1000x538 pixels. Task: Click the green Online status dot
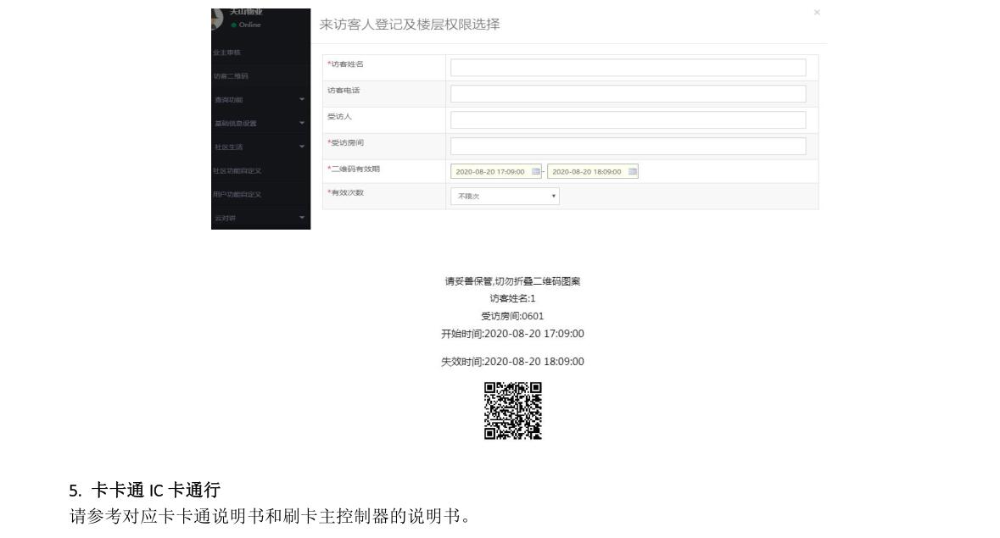(234, 25)
